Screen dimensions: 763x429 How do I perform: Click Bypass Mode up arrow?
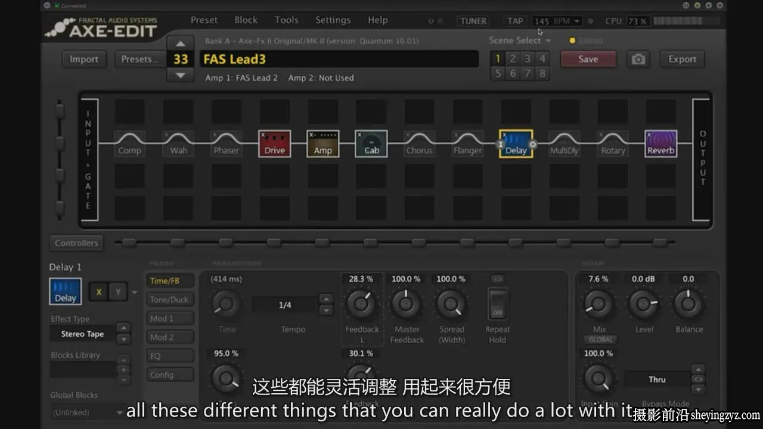click(x=698, y=369)
